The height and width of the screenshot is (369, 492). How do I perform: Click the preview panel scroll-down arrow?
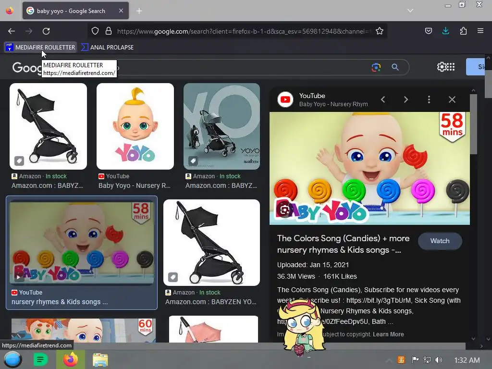pyautogui.click(x=473, y=339)
